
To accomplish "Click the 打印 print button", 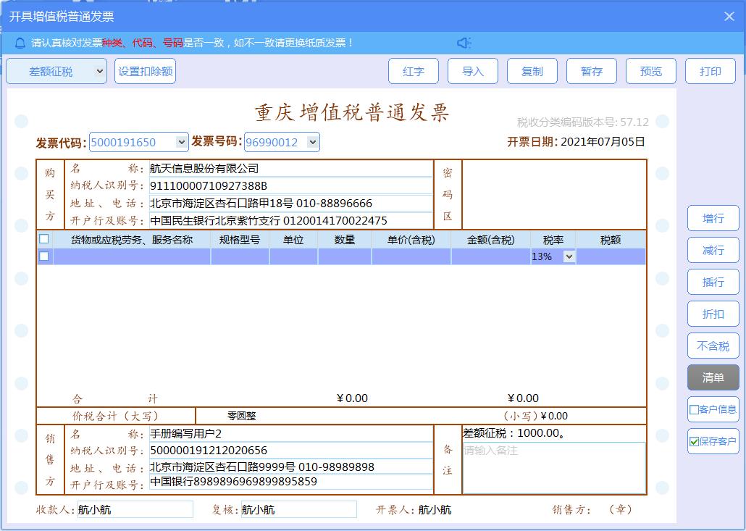I will pos(711,71).
